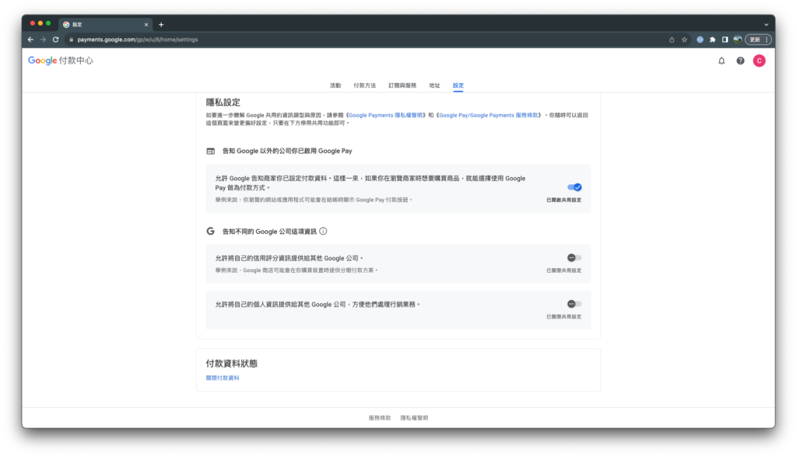Viewport: 797px width, 457px height.
Task: Switch to the 活動 tab
Action: (x=335, y=85)
